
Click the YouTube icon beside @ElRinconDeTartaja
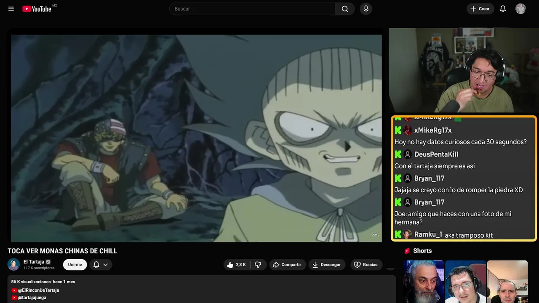[x=14, y=290]
